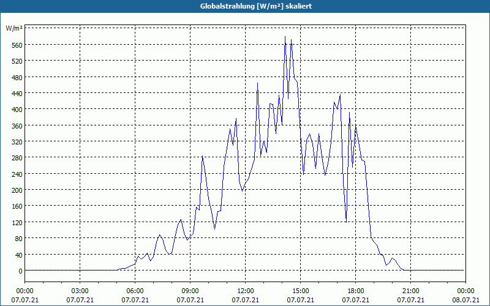Click the "18:00" x-axis time label

[356, 291]
